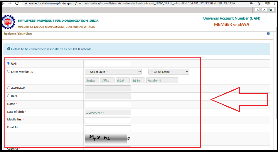The width and height of the screenshot is (278, 152).
Task: Click the browser address bar URL
Action: (x=132, y=3)
